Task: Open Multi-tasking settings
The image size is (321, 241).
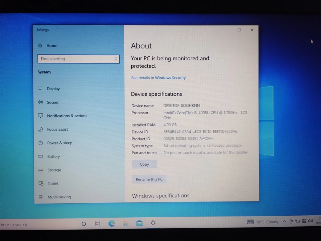Action: [x=59, y=197]
